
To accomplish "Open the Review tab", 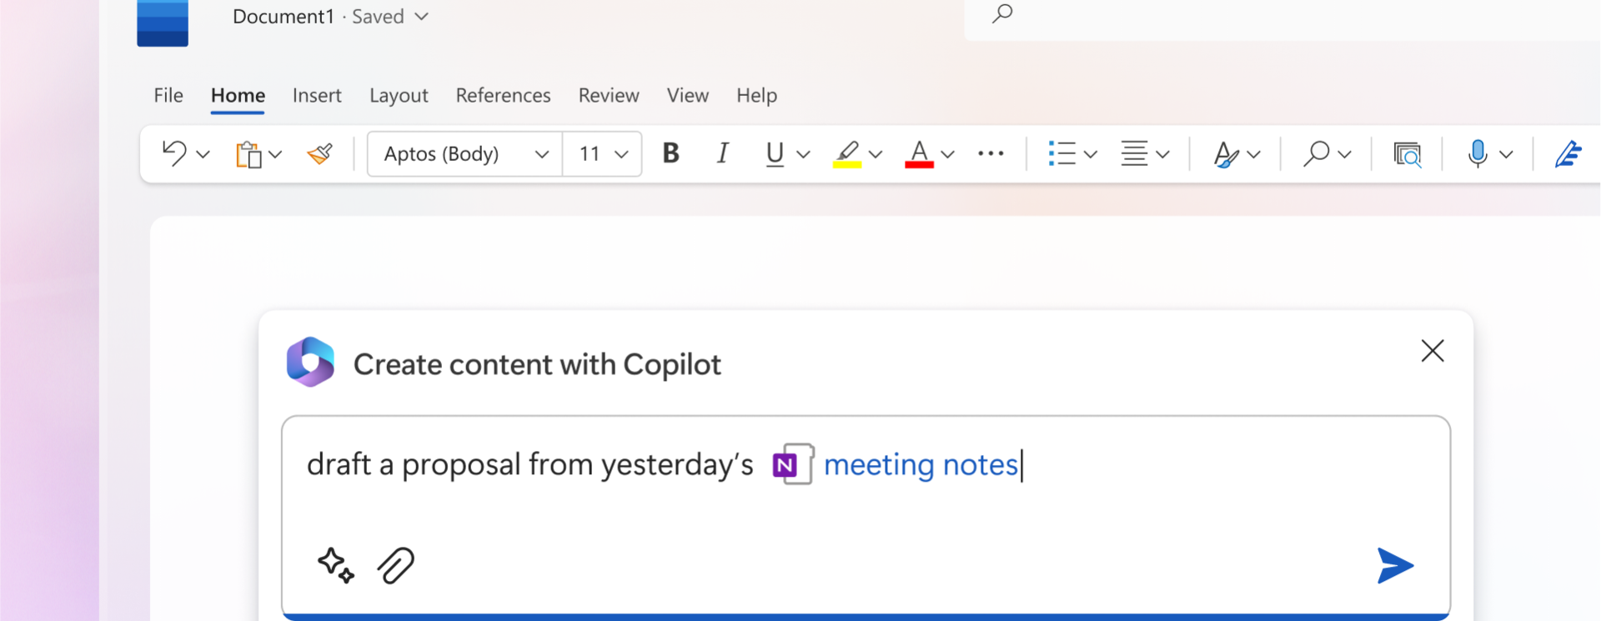I will coord(609,95).
